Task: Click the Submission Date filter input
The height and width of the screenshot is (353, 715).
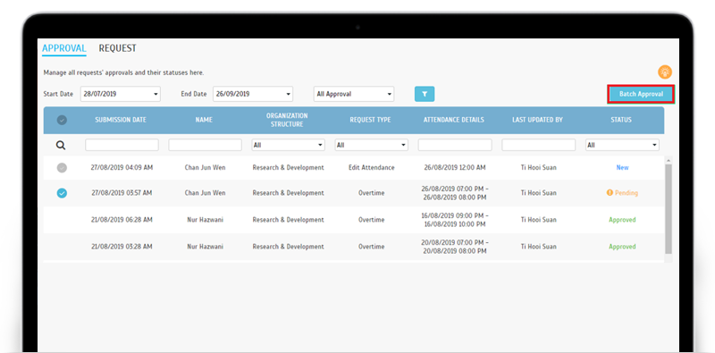Action: coord(122,145)
